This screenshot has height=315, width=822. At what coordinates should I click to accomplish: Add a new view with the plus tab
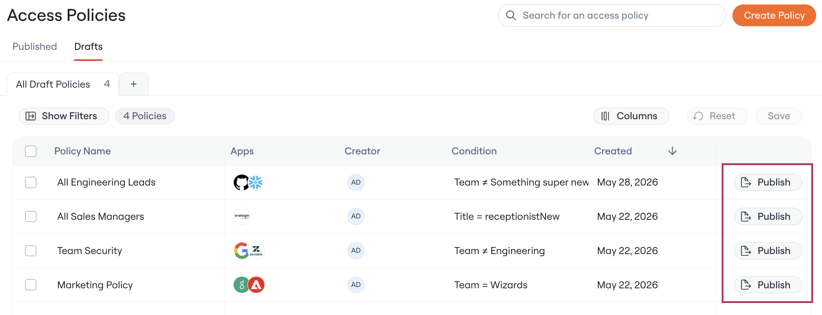134,84
